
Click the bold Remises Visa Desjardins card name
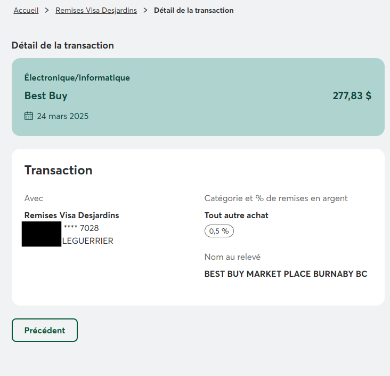pos(72,215)
